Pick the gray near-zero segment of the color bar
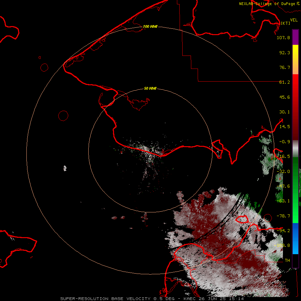Screen dimensions: 301x301 click(295, 149)
